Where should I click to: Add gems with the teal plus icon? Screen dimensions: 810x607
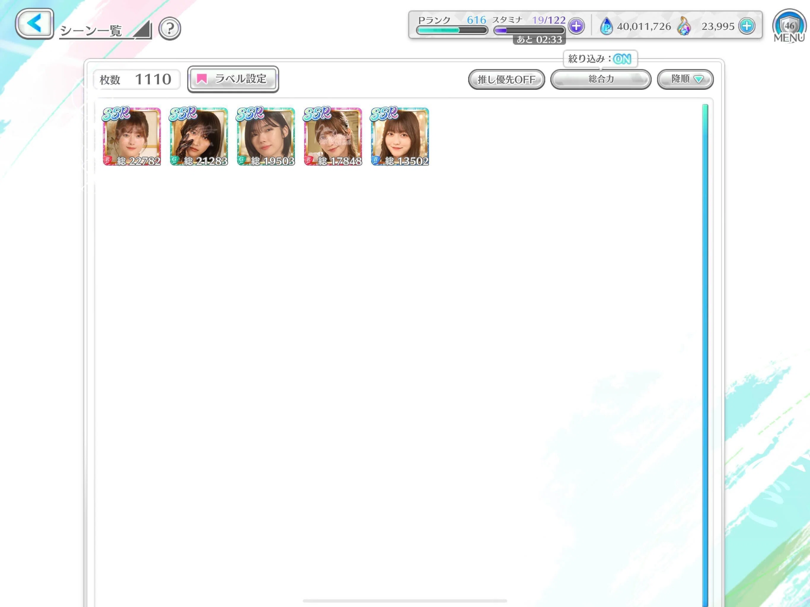[x=747, y=26]
